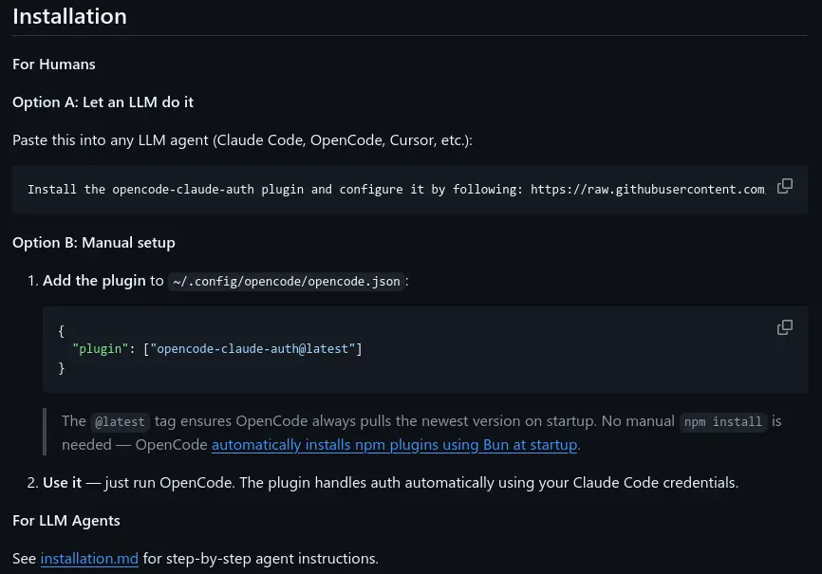This screenshot has height=574, width=822.
Task: Click the 'For LLM Agents' heading
Action: 66,521
